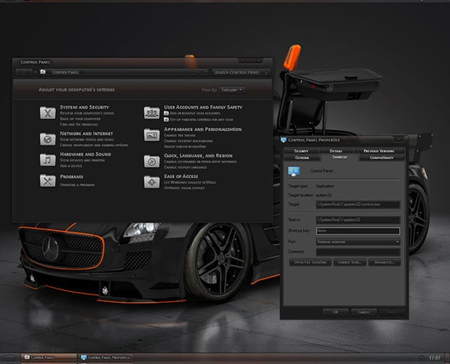Open Hardware and Sound heading link

click(x=85, y=154)
